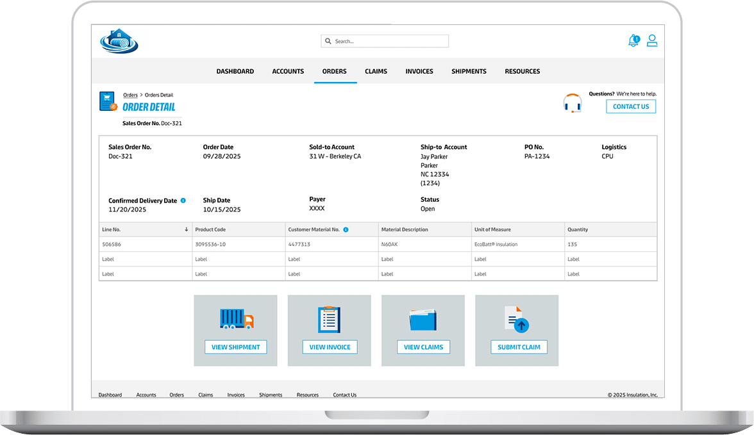Sort by Line No. column arrow
This screenshot has width=754, height=435.
coord(186,229)
